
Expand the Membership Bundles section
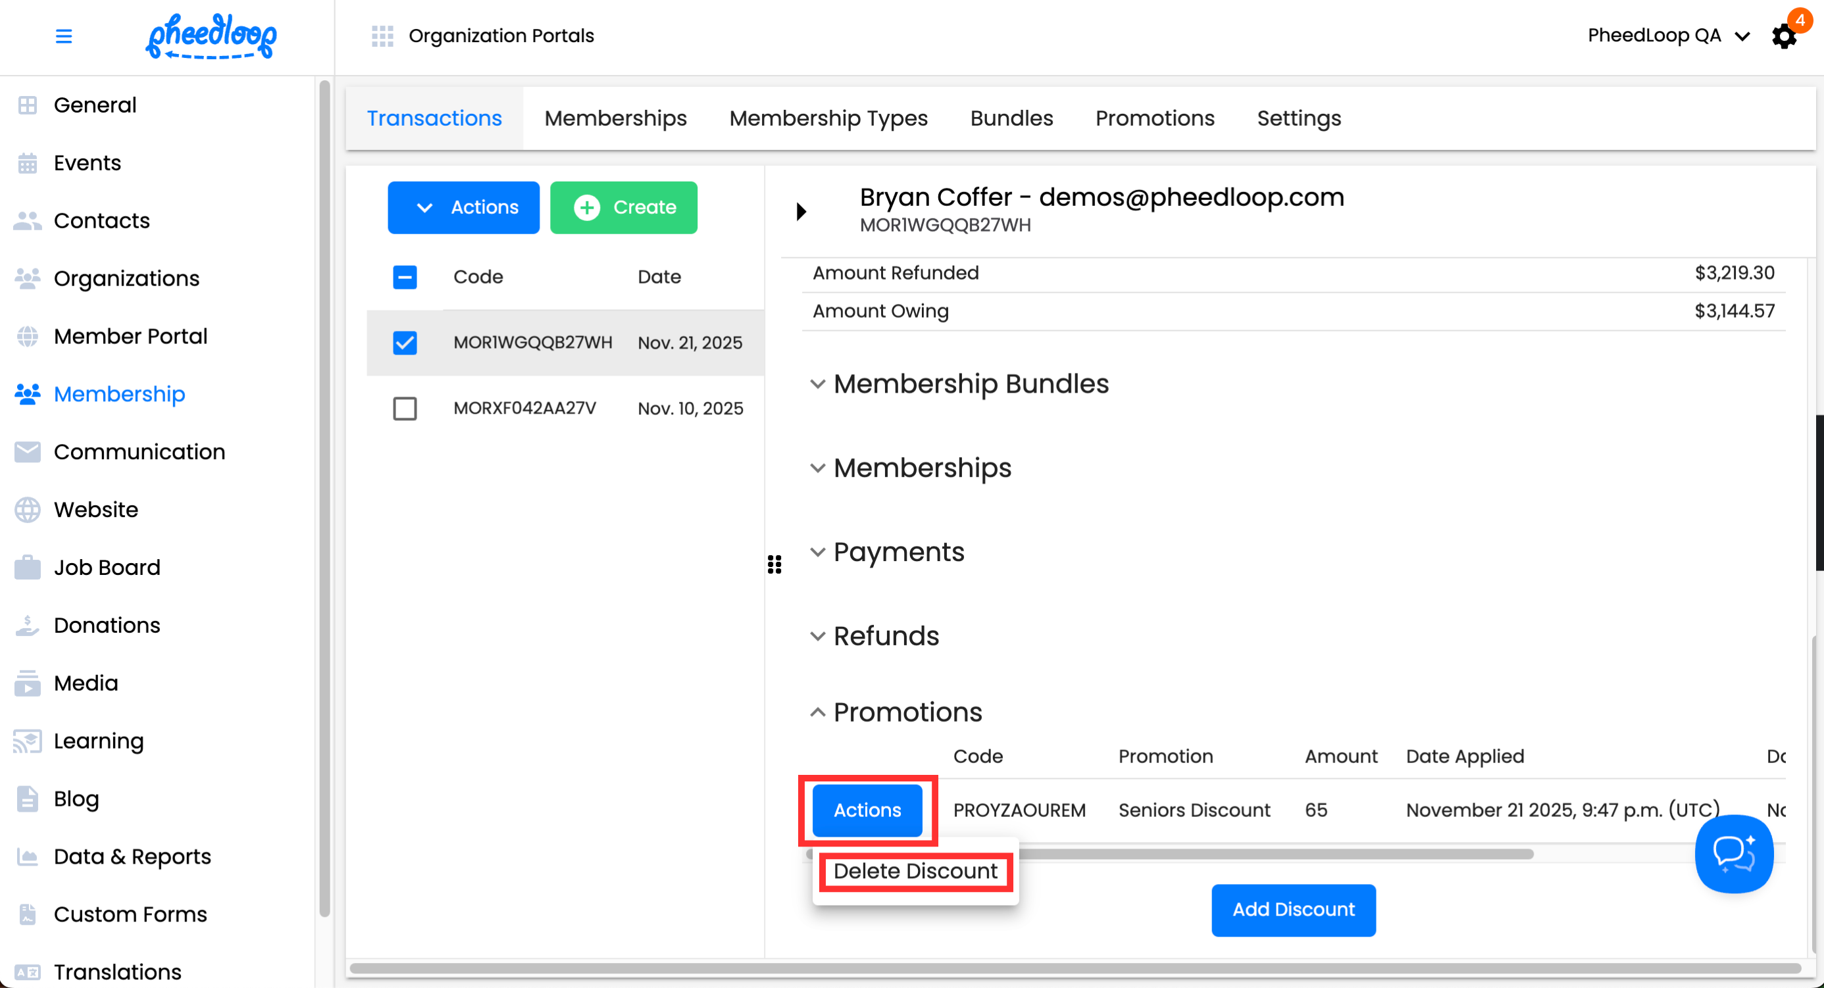(818, 384)
